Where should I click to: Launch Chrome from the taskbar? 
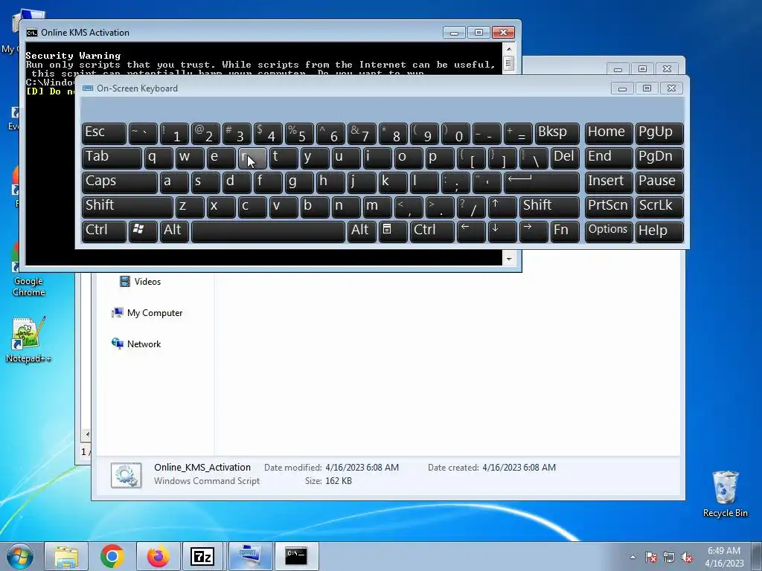pos(112,556)
